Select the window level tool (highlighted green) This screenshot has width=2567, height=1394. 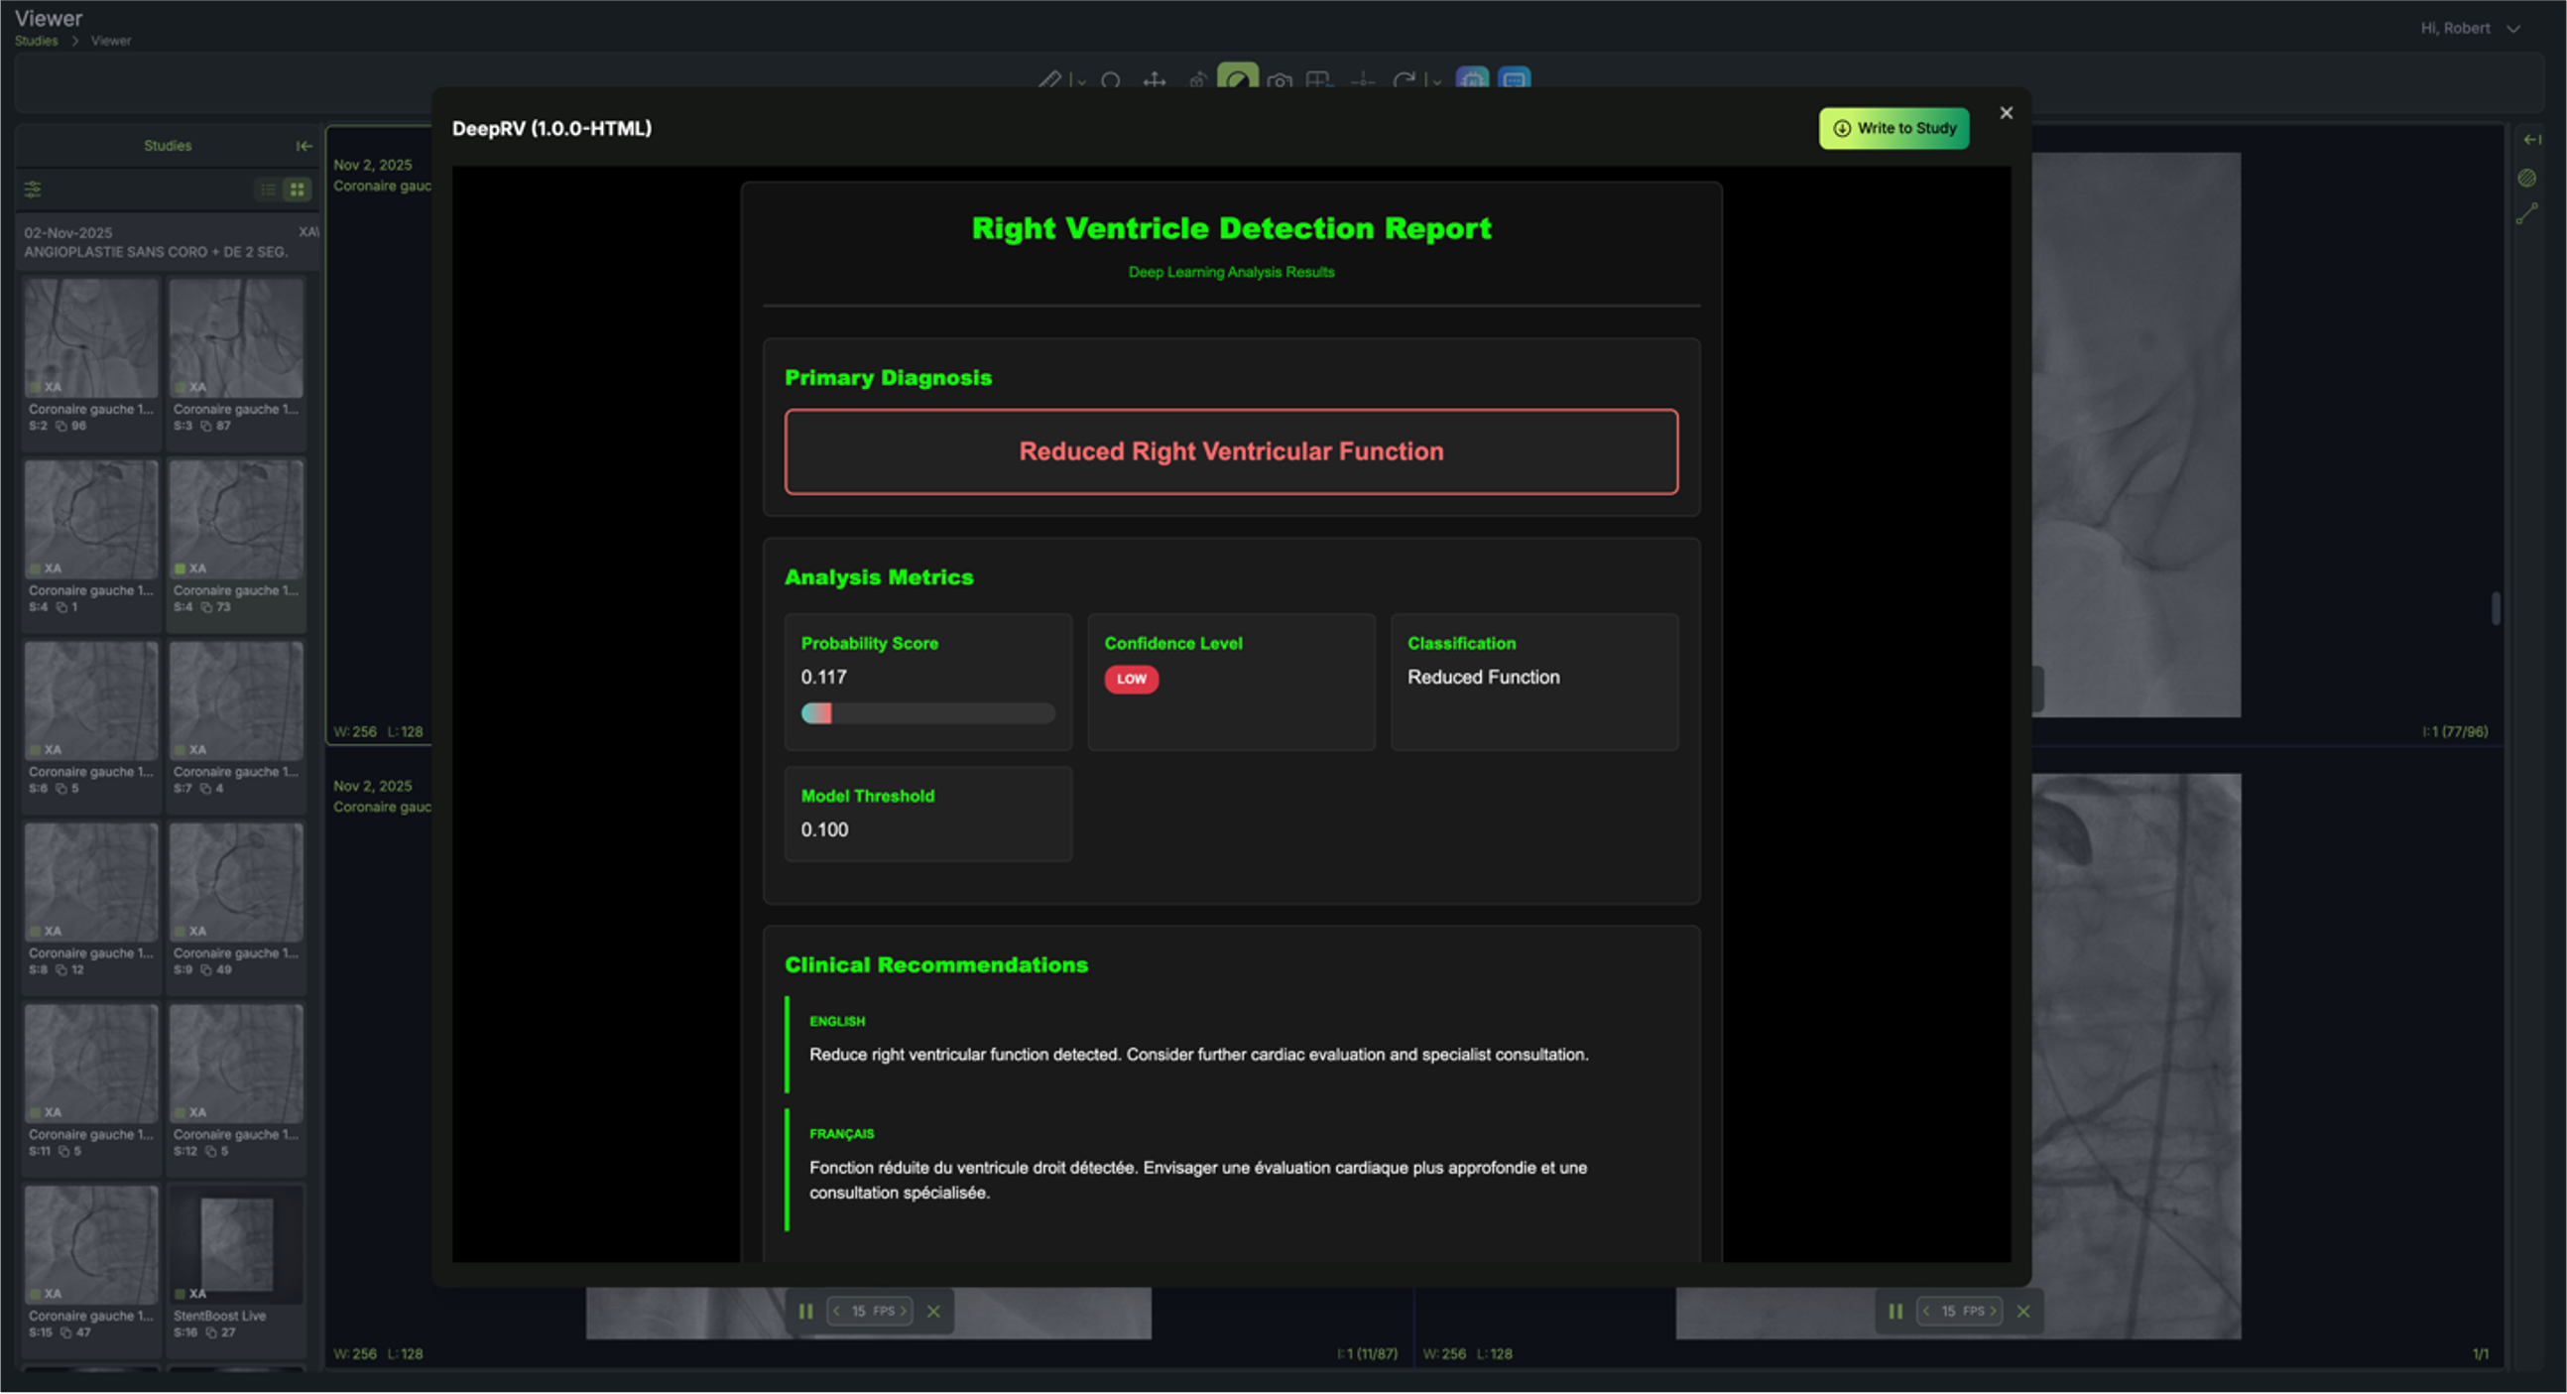pyautogui.click(x=1240, y=81)
